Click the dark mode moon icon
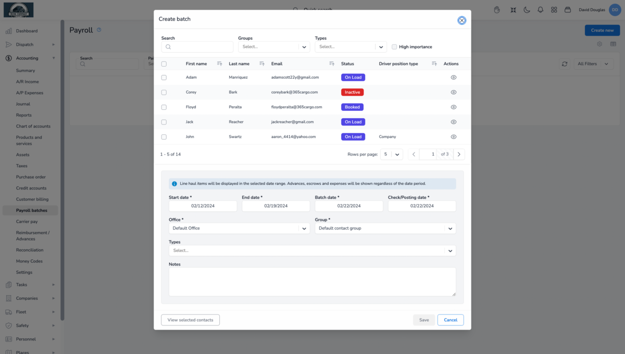 coord(527,9)
